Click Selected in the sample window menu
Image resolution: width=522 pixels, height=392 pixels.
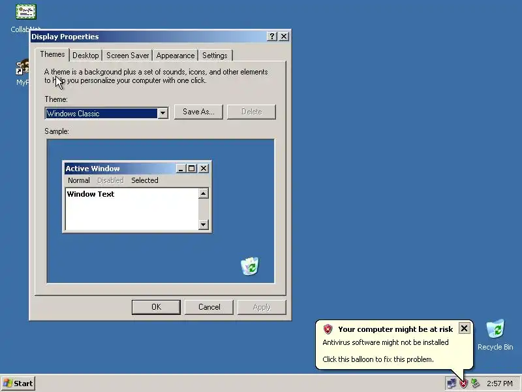click(x=144, y=180)
